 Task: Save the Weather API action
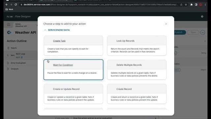(193, 32)
